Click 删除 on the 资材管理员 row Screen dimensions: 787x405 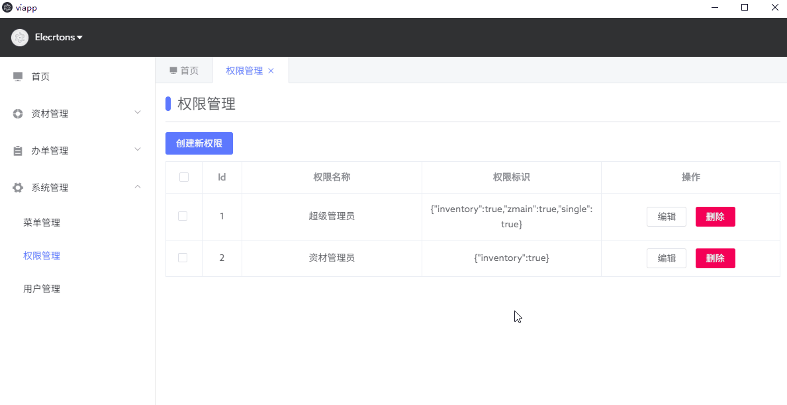coord(715,258)
